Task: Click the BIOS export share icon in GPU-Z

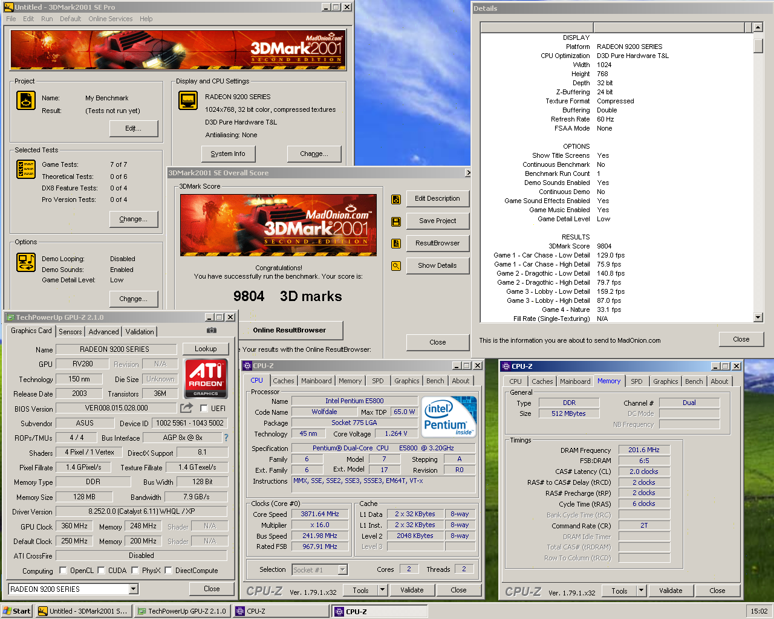Action: pyautogui.click(x=187, y=408)
